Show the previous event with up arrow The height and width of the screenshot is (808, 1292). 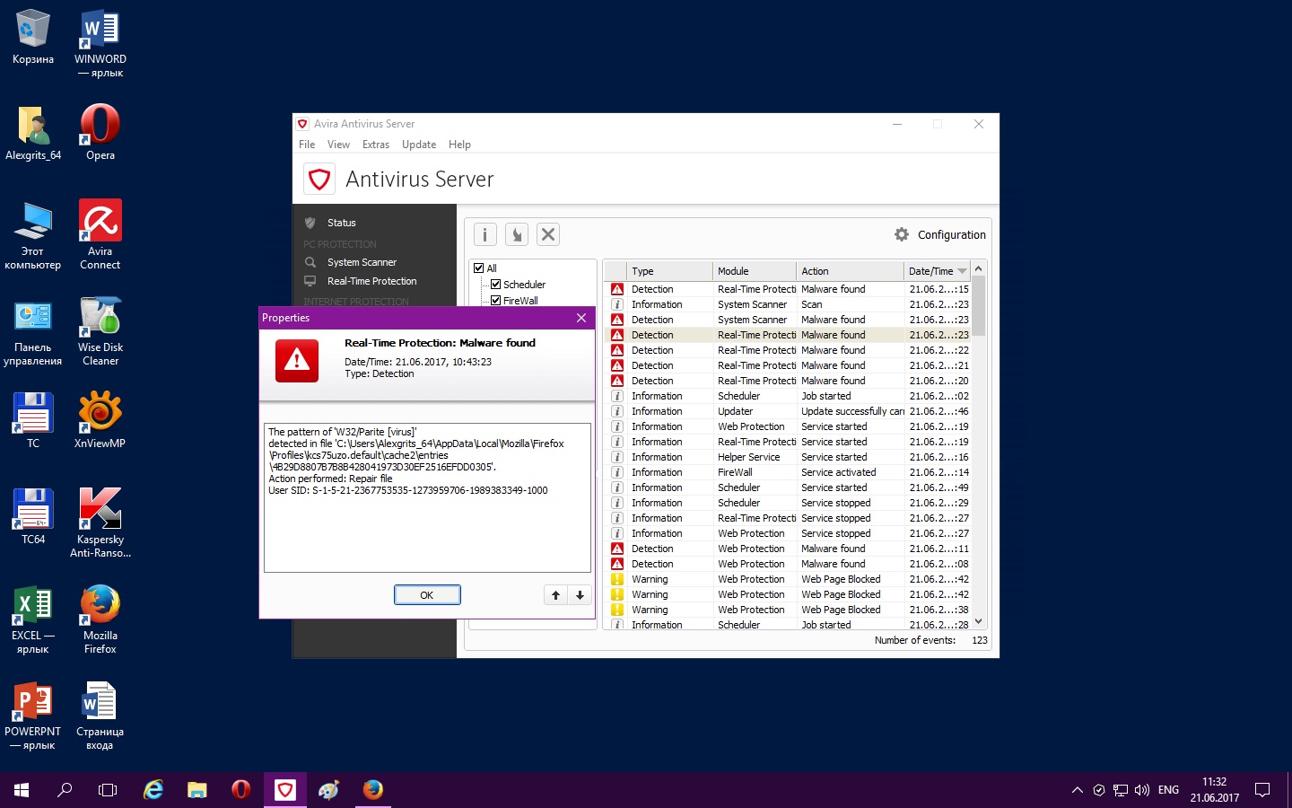tap(555, 595)
